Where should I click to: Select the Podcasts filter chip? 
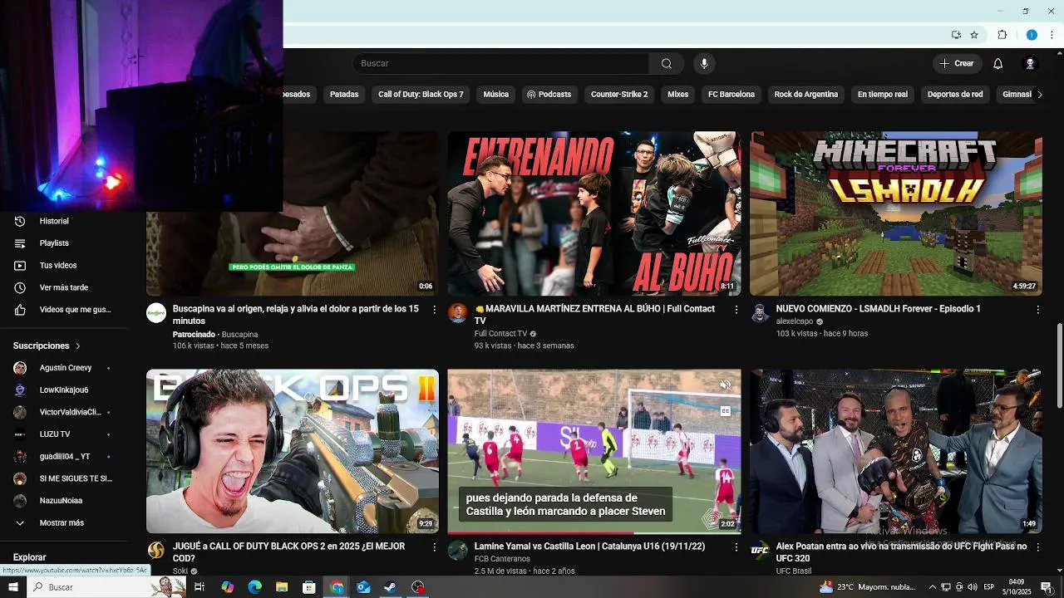tap(549, 95)
